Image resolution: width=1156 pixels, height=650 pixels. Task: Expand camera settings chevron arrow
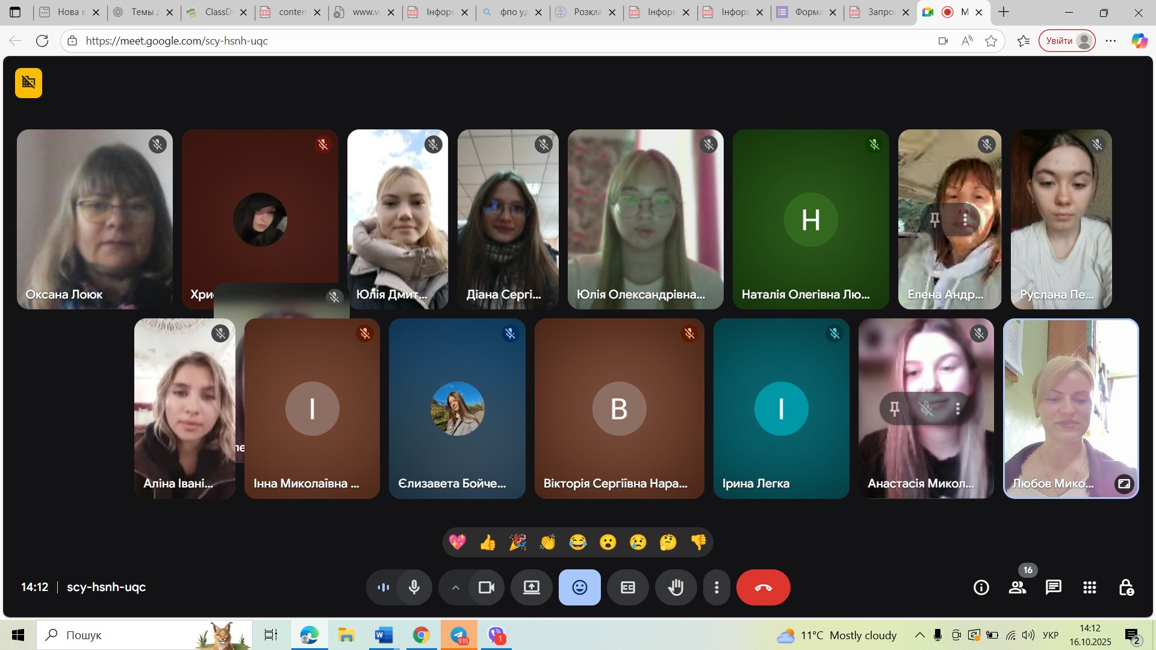point(456,587)
